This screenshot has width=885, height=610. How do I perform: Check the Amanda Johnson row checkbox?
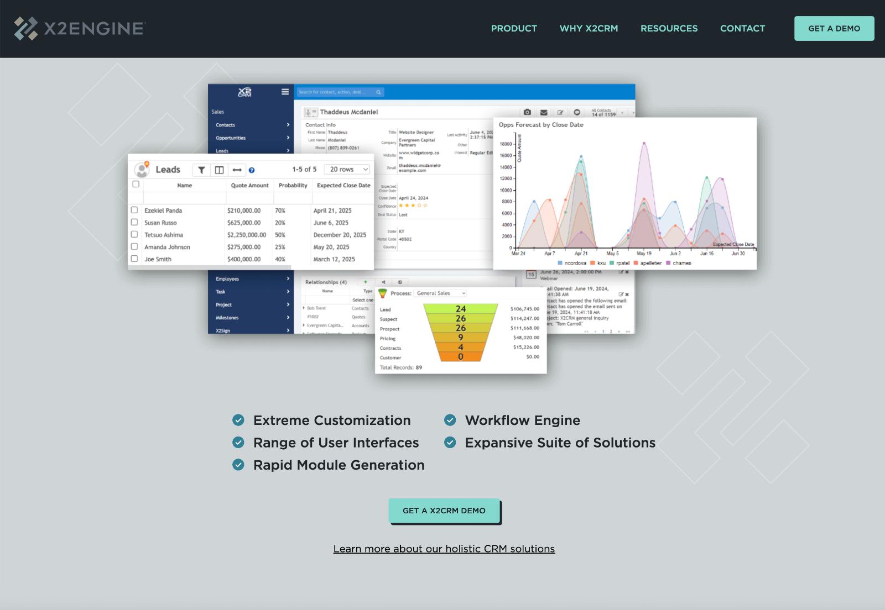(x=134, y=246)
